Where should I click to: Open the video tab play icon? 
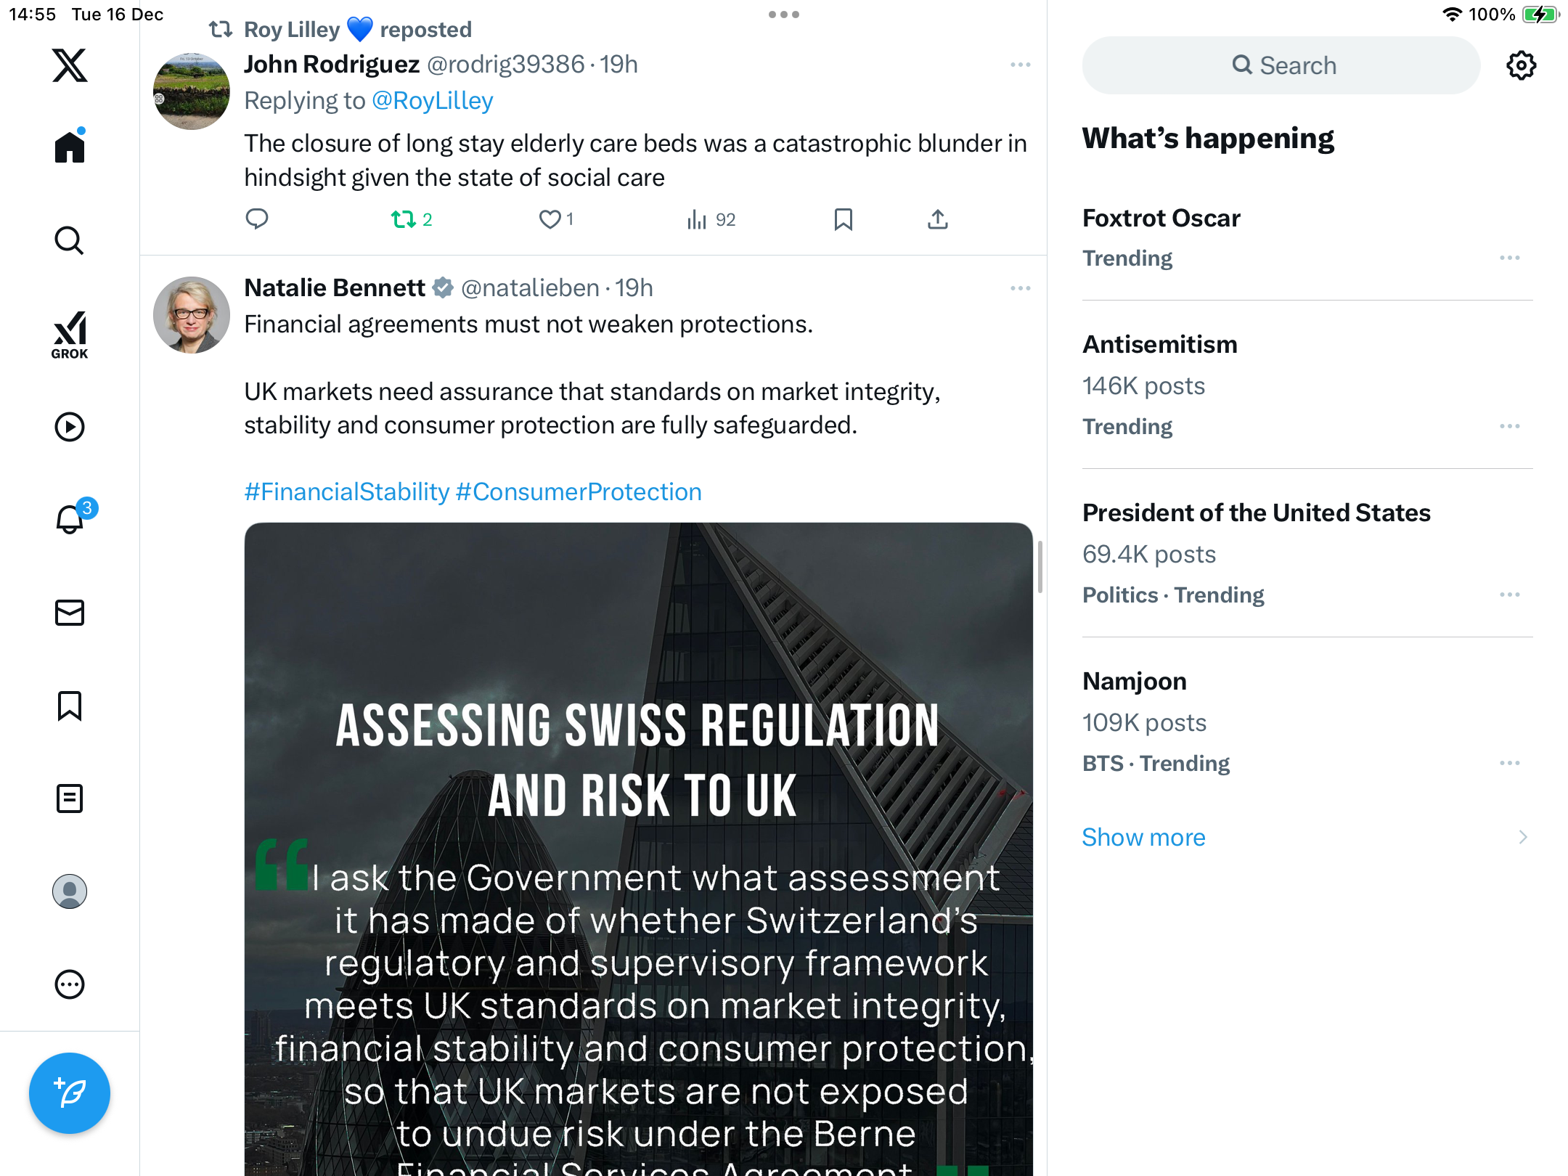click(70, 427)
